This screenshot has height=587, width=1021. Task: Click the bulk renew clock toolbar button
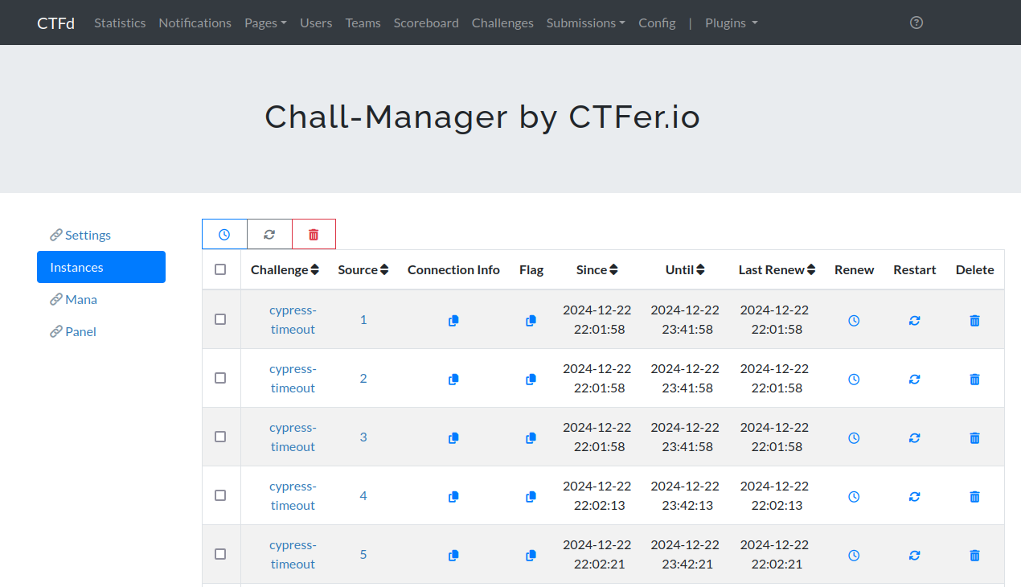[224, 234]
